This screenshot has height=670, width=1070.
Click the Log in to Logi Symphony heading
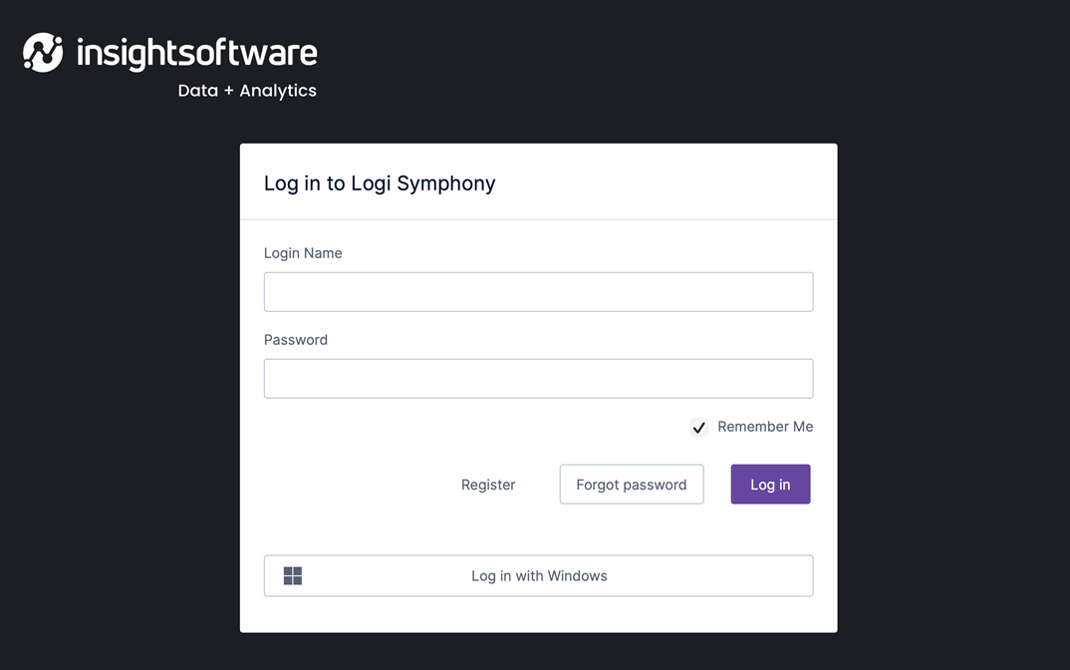380,183
